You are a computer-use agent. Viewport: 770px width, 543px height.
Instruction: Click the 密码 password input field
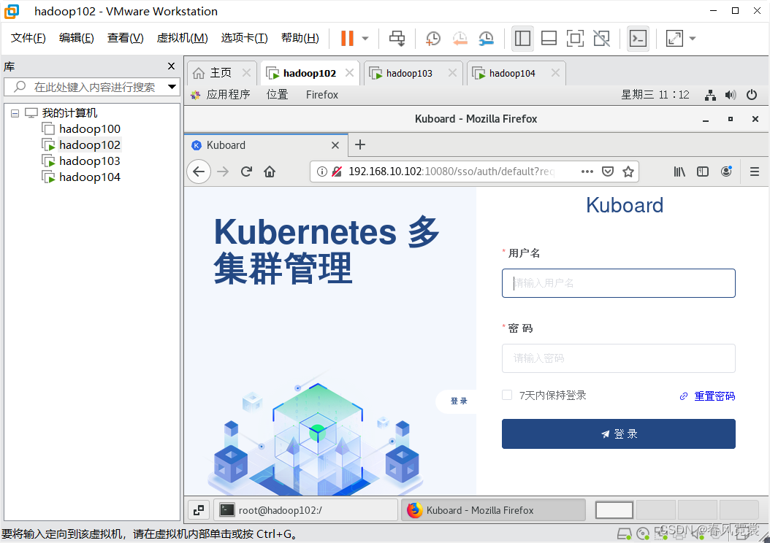click(618, 358)
